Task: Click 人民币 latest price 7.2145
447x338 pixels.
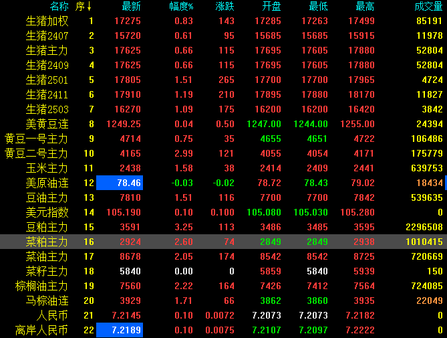Action: (x=126, y=316)
